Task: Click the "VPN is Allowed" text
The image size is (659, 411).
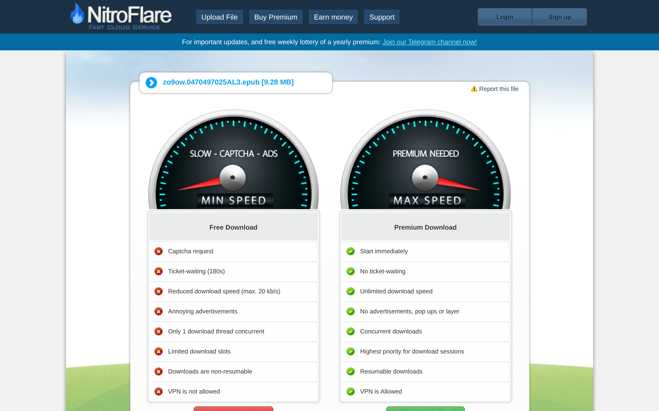Action: (x=381, y=391)
